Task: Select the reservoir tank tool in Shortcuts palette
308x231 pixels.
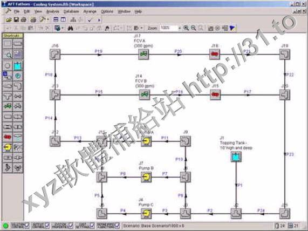Action: coord(18,66)
